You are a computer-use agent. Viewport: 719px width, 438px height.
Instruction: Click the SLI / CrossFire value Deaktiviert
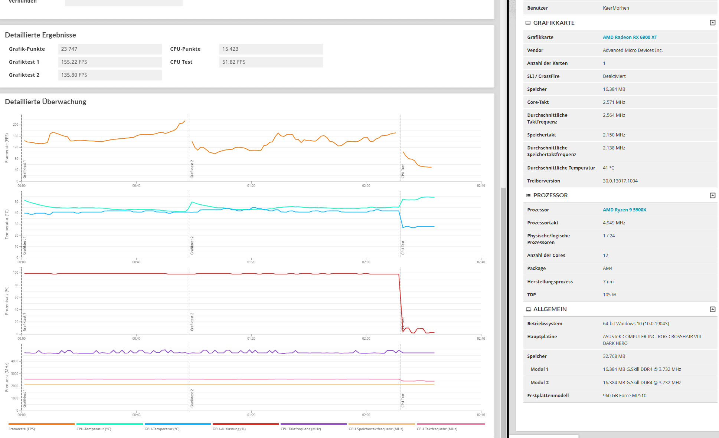coord(614,76)
